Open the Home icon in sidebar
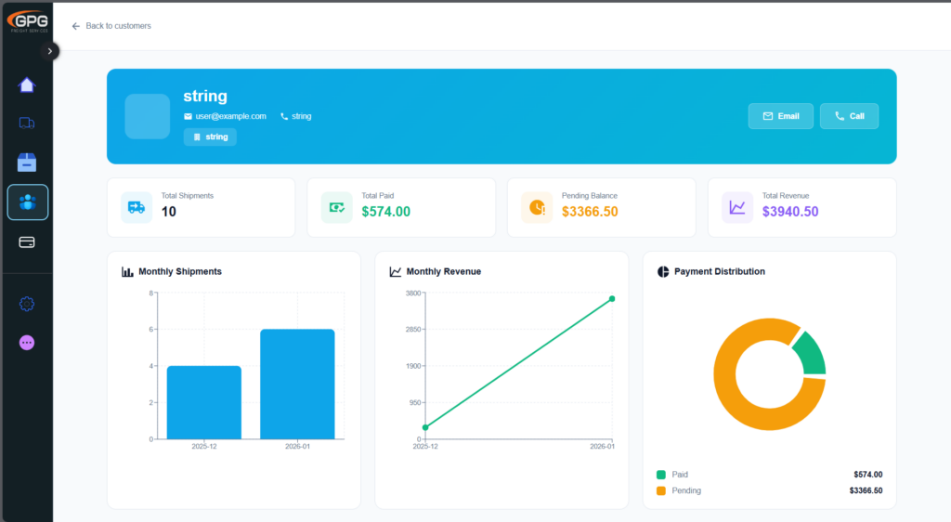This screenshot has width=951, height=522. pos(27,85)
